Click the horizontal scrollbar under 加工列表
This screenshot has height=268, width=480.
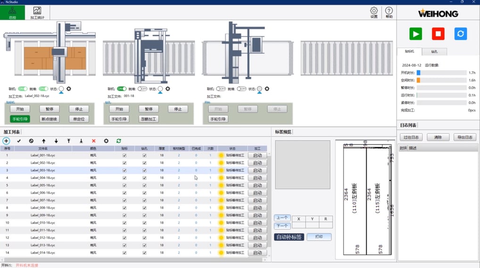point(134,260)
